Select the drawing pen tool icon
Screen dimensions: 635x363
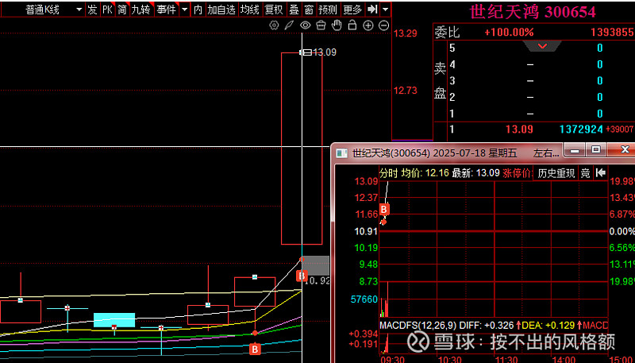coord(289,25)
